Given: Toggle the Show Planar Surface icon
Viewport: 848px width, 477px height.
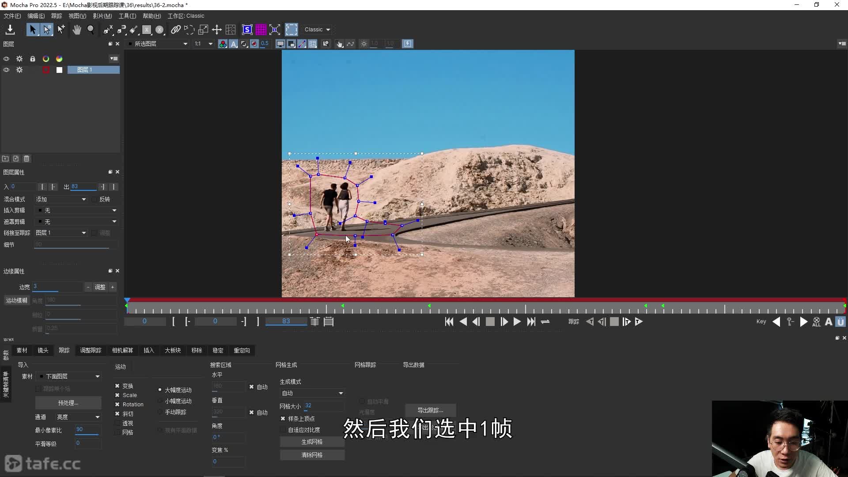Looking at the screenshot, I should pos(247,30).
